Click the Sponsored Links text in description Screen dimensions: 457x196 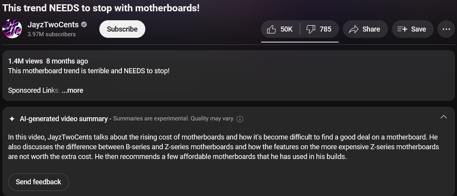pos(34,90)
